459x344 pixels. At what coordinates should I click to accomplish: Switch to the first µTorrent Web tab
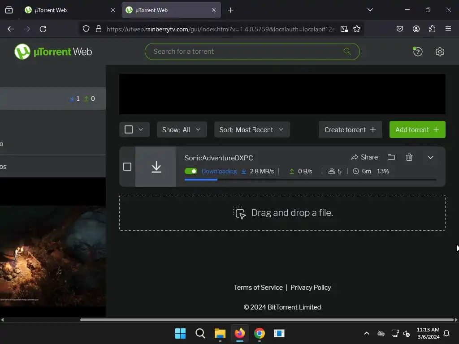(70, 10)
